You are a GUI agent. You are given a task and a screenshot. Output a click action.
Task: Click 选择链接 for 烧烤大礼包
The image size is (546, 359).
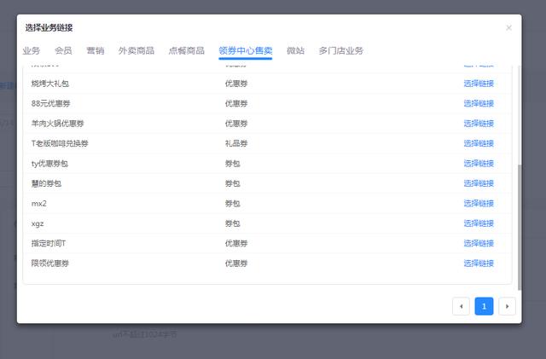coord(479,84)
